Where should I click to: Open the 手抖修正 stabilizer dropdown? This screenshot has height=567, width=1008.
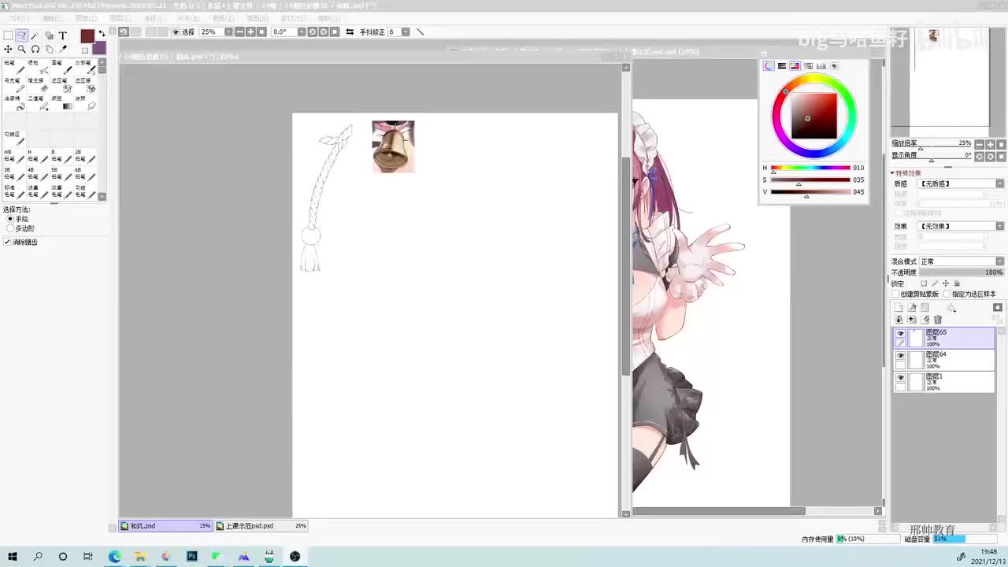[406, 32]
